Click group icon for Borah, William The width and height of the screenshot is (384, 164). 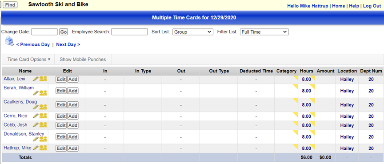click(43, 93)
